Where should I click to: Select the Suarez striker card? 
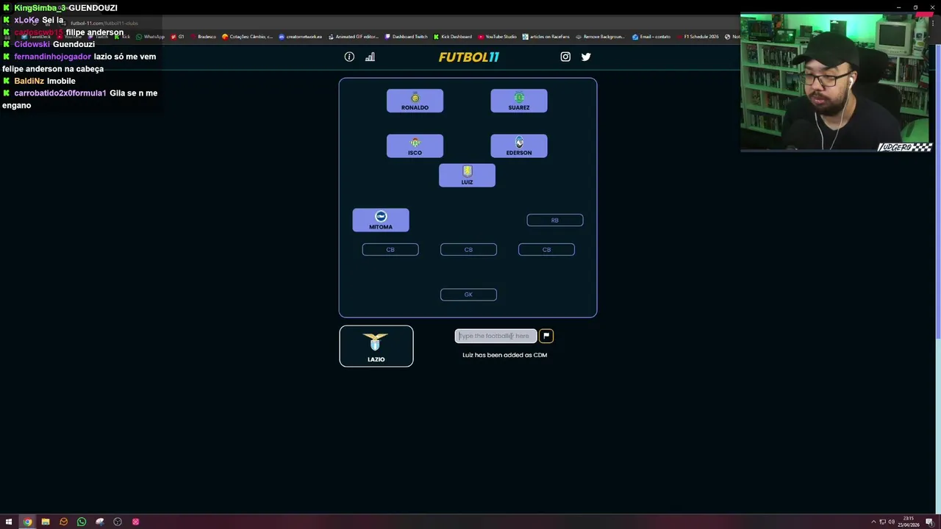519,101
